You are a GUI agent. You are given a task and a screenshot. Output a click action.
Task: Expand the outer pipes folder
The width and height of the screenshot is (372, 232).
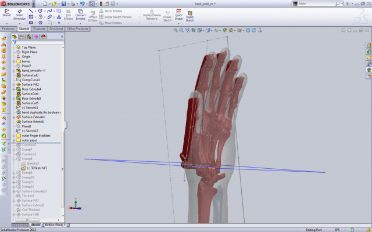pyautogui.click(x=14, y=140)
